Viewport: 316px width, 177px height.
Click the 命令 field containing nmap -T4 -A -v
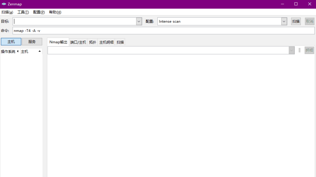coord(164,30)
